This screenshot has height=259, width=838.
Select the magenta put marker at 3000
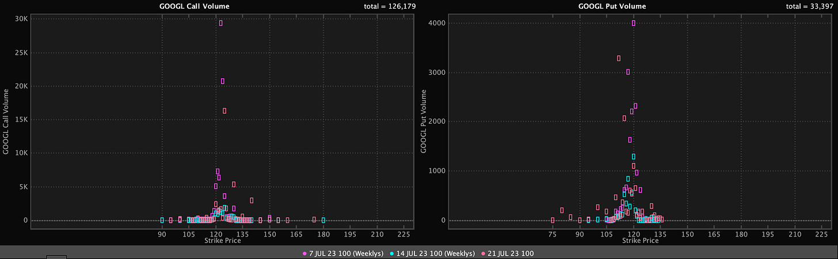(x=628, y=72)
